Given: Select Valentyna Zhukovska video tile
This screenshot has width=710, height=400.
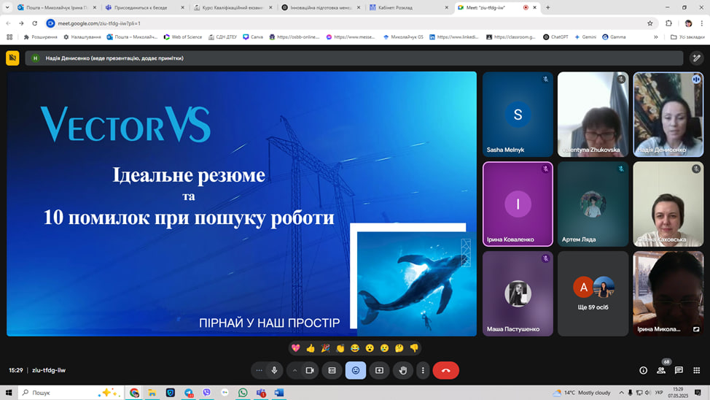Looking at the screenshot, I should pyautogui.click(x=593, y=115).
